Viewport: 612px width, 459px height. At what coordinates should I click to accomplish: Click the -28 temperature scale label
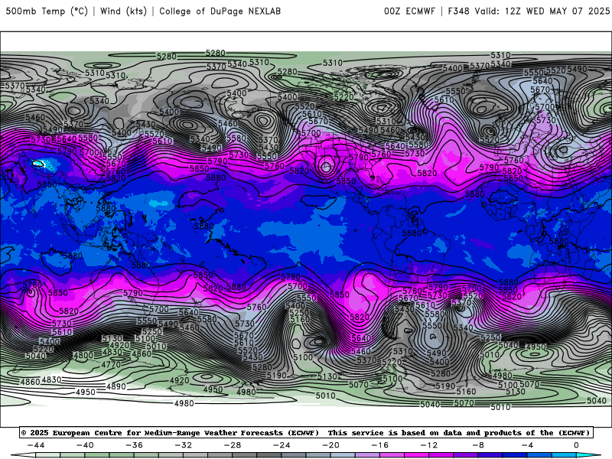pos(233,445)
